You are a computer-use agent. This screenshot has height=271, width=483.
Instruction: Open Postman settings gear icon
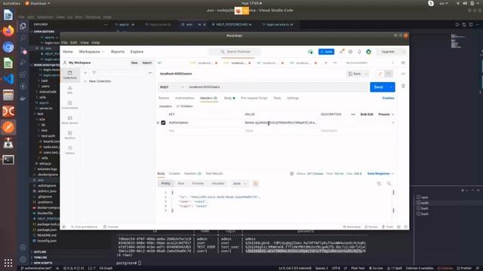(350, 52)
